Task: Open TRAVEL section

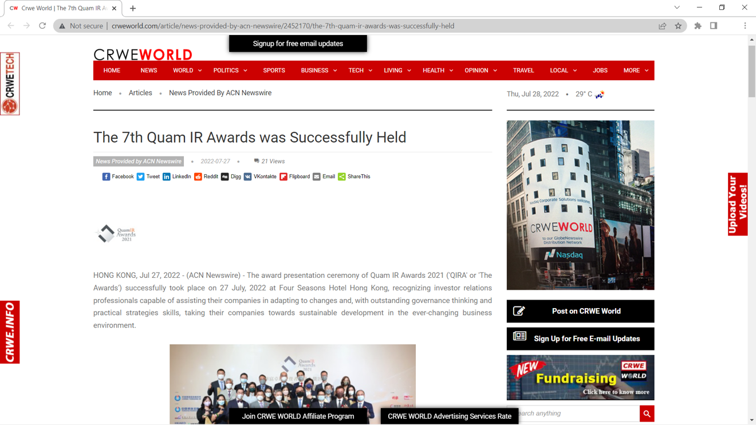Action: pos(523,70)
